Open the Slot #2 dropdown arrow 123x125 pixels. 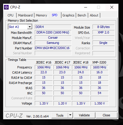point(30,27)
